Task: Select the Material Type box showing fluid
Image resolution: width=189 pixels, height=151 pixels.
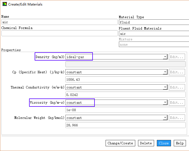Action: 154,22
